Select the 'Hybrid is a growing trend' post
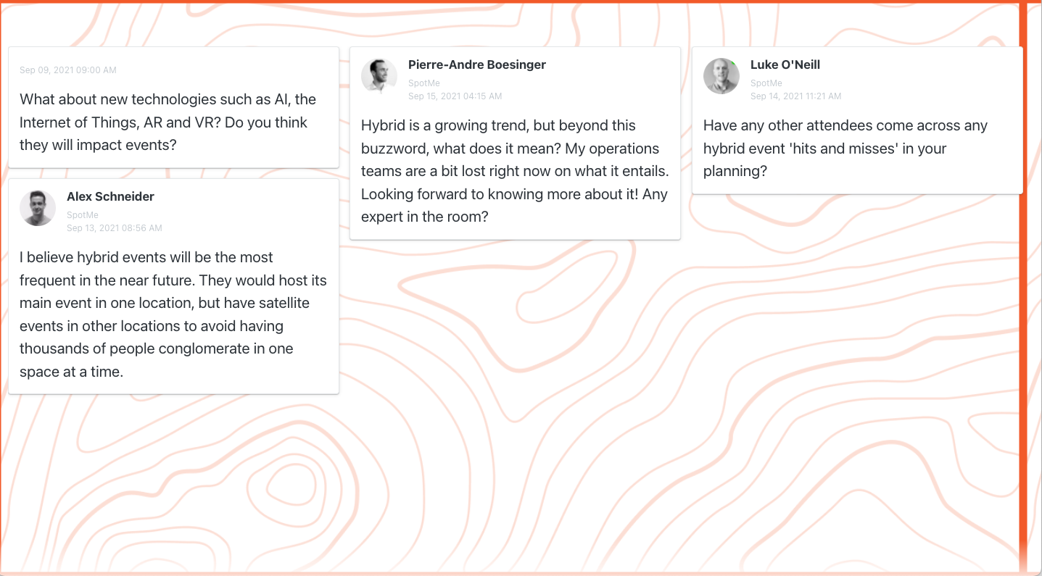This screenshot has width=1042, height=576. 515,143
